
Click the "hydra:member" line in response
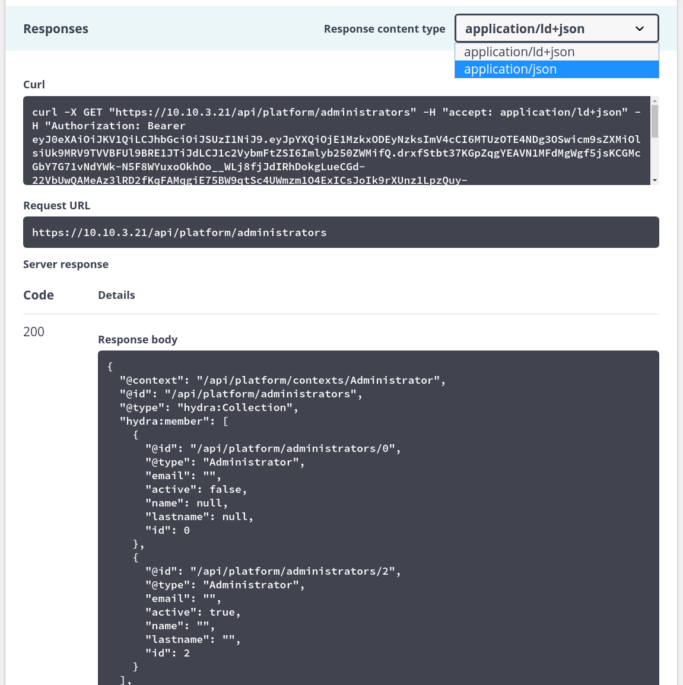click(x=174, y=421)
